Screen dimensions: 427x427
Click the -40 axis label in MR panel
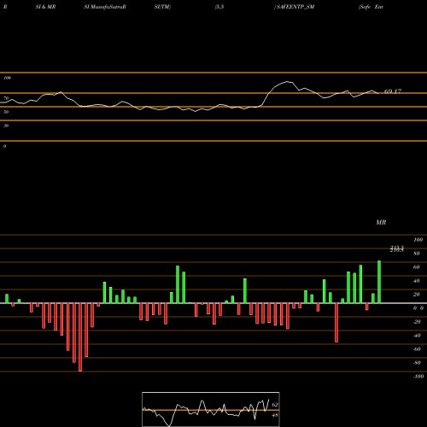[417, 336]
